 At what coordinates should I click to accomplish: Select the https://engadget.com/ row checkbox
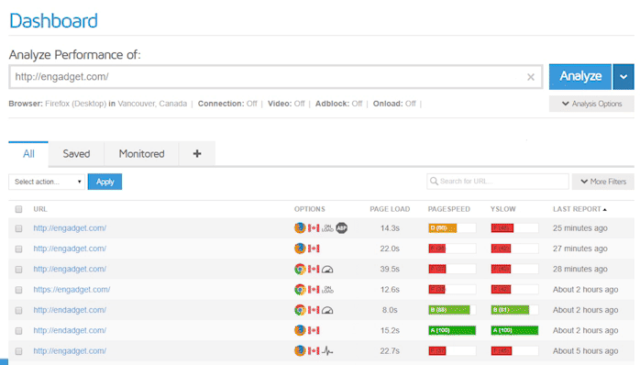pyautogui.click(x=18, y=290)
